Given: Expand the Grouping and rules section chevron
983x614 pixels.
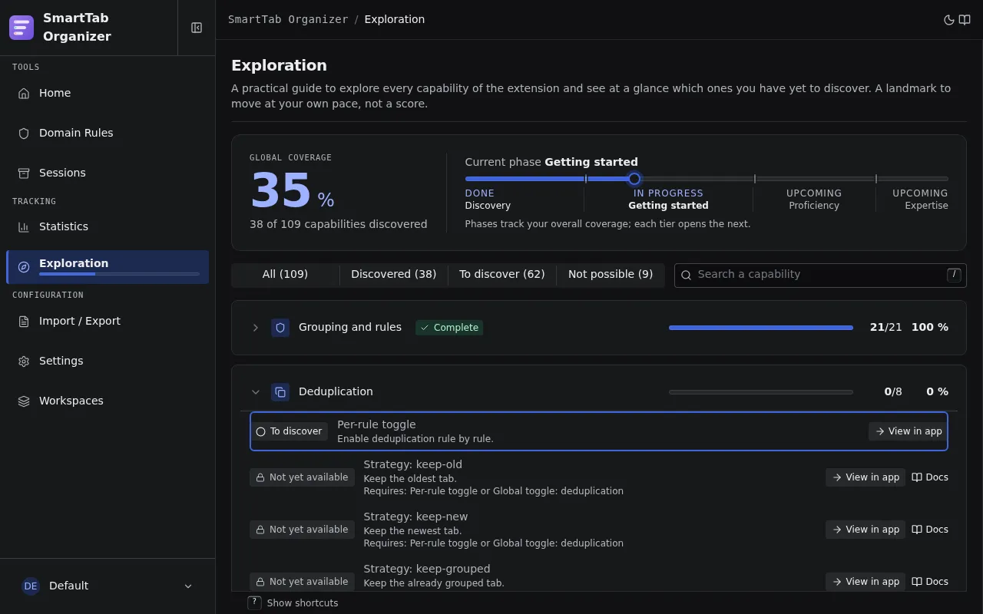Looking at the screenshot, I should (x=256, y=328).
